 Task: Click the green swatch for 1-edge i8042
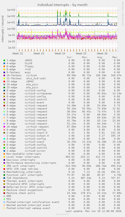(x=4, y=60)
